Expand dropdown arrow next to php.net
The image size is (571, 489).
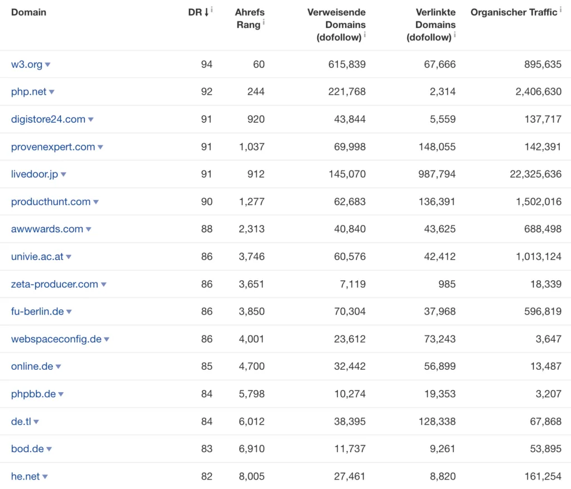click(x=52, y=92)
